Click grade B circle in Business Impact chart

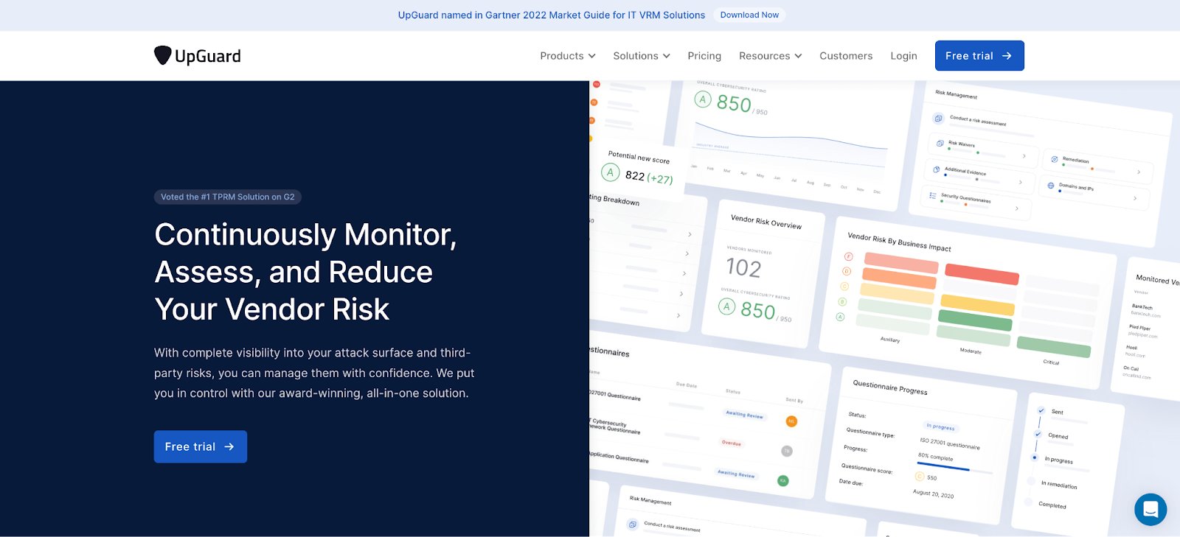coord(842,302)
